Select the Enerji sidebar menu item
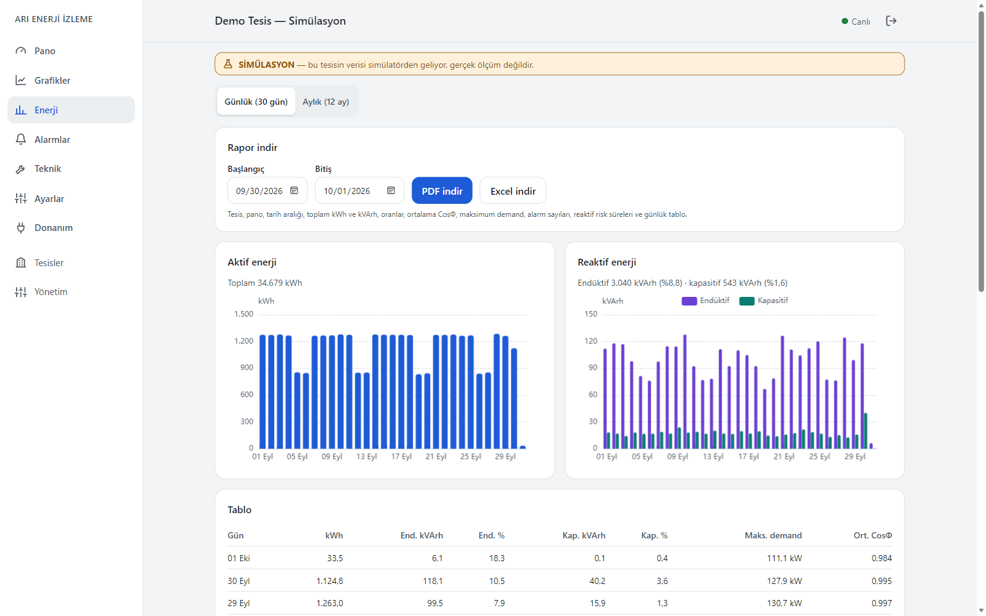This screenshot has width=986, height=616. coord(71,110)
